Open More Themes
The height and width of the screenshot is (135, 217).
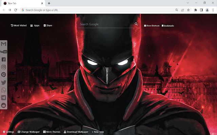pos(52,132)
